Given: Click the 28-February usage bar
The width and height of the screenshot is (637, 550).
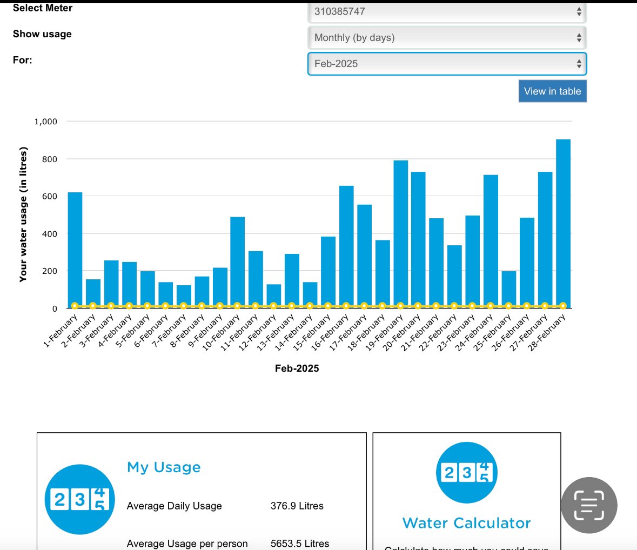Looking at the screenshot, I should 563,224.
